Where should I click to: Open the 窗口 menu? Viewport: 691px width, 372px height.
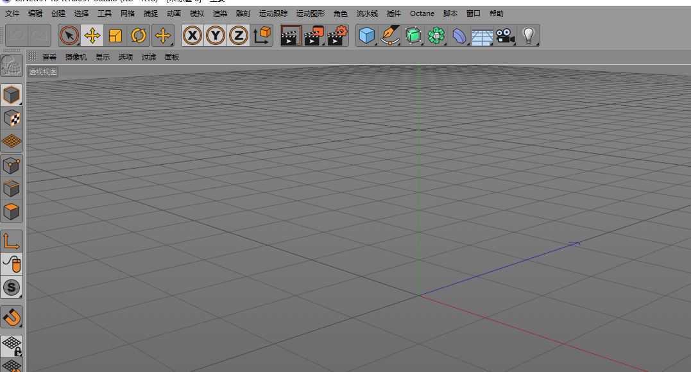[x=473, y=13]
